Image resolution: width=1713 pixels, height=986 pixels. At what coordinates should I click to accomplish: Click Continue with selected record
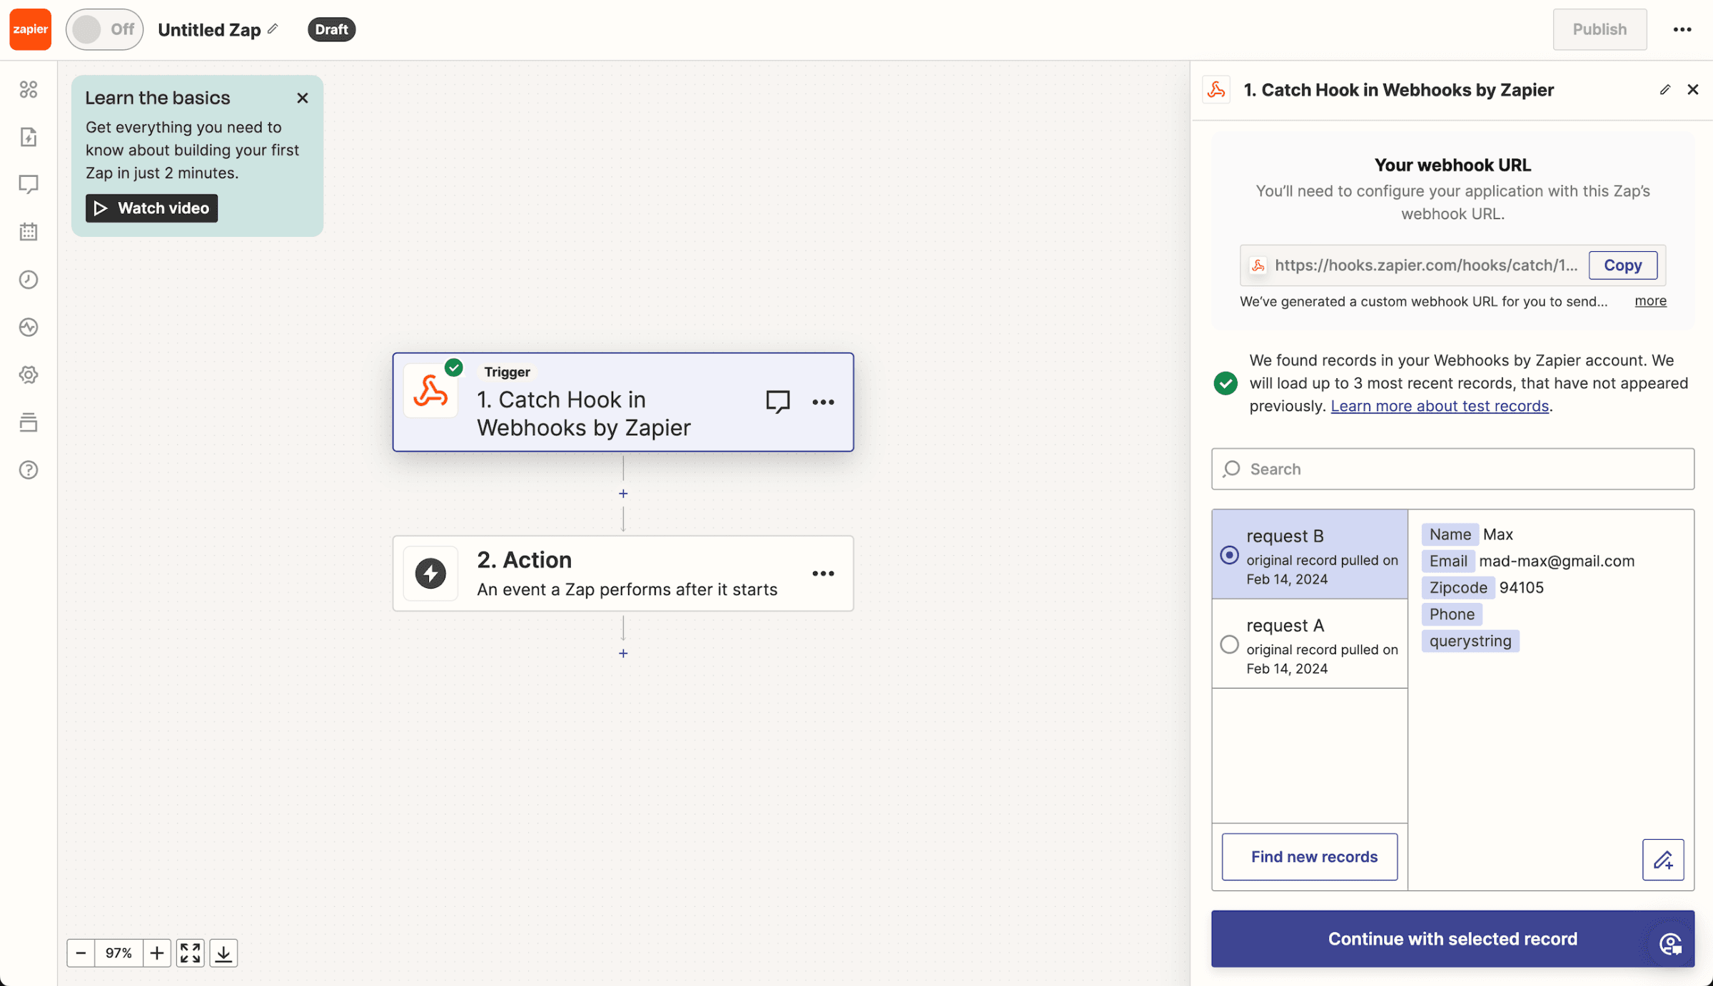pos(1452,939)
